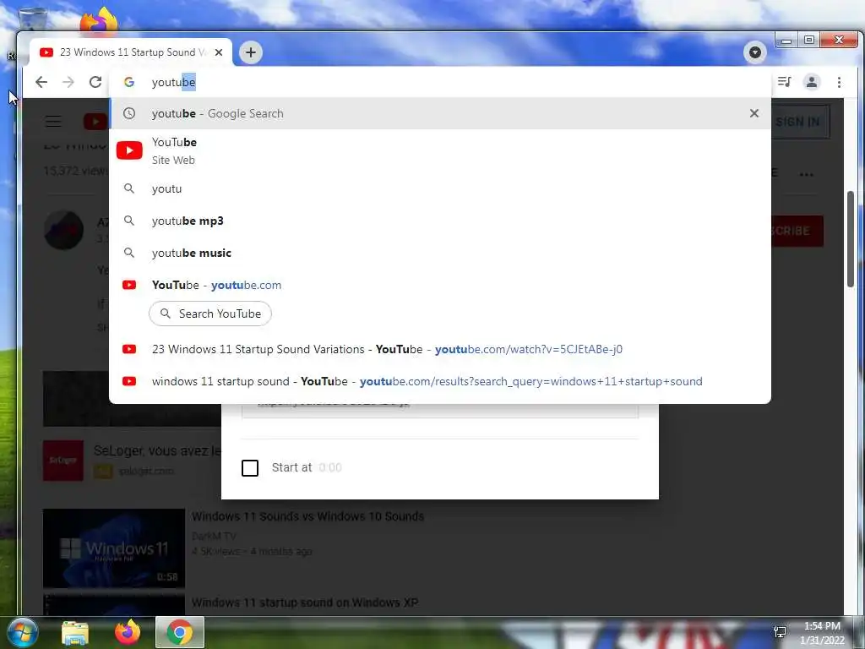
Task: Click the large YouTube logo in suggestions
Action: 129,150
